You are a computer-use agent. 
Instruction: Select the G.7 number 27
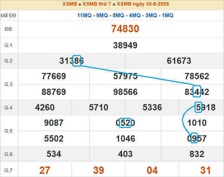point(45,170)
